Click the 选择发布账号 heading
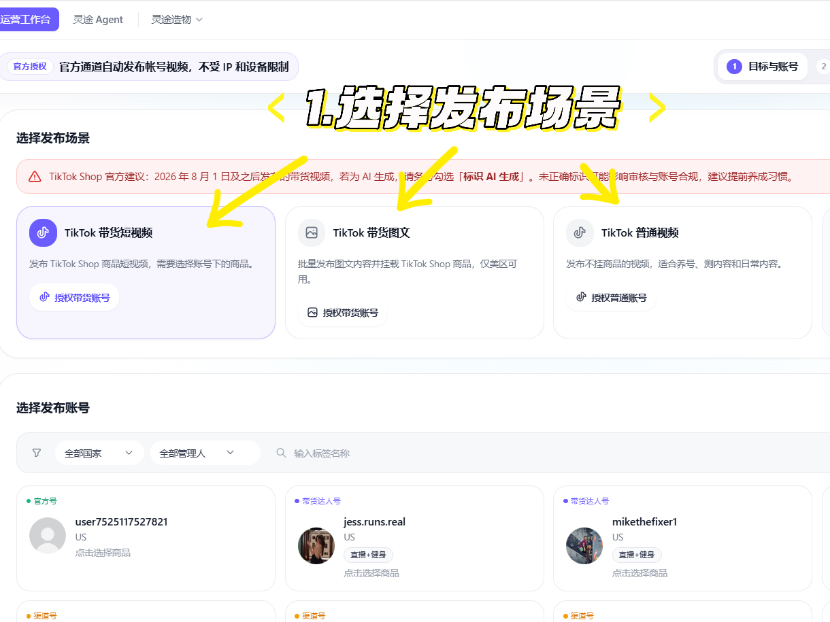Viewport: 830px width, 622px height. point(53,408)
